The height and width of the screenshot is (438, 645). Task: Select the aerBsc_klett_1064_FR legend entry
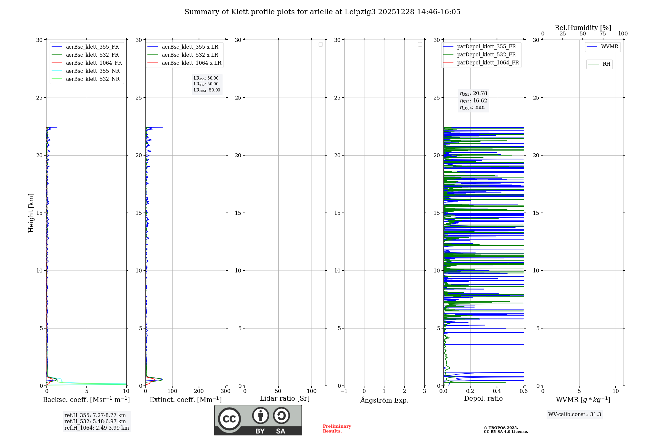pyautogui.click(x=94, y=63)
